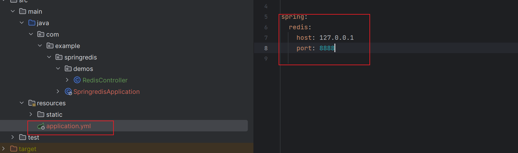The height and width of the screenshot is (153, 518).
Task: Expand the SpringredisApplication chevron
Action: [x=58, y=92]
